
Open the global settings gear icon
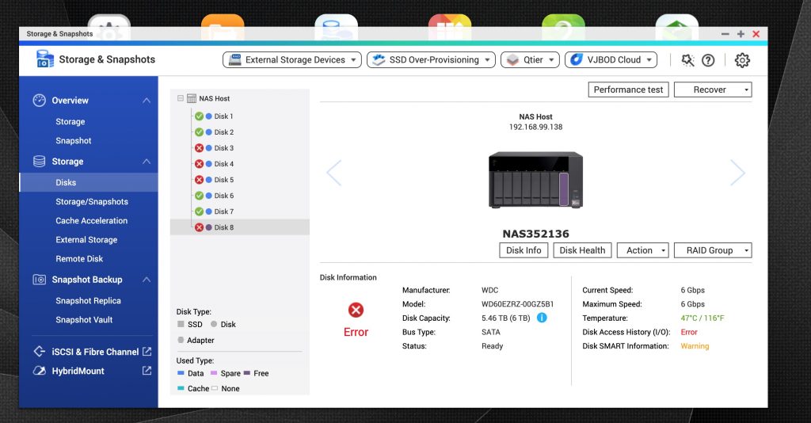[x=742, y=60]
